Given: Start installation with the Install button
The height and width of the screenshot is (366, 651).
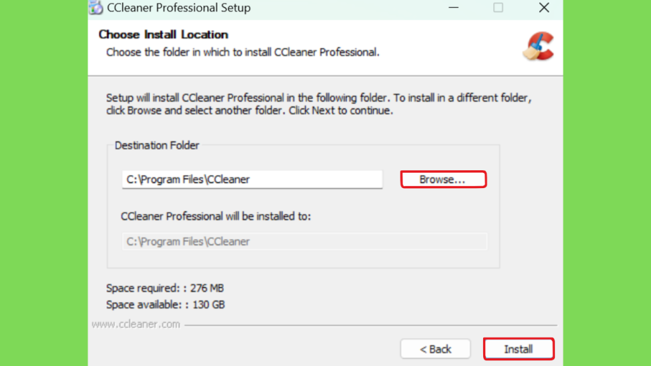Looking at the screenshot, I should coord(519,349).
